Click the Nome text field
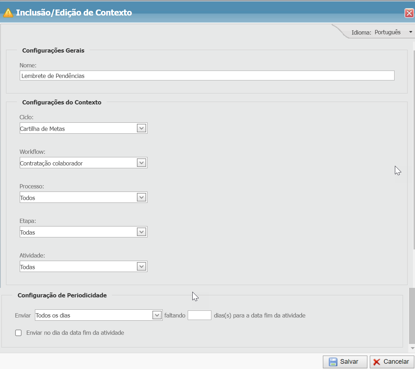Image resolution: width=415 pixels, height=369 pixels. tap(207, 75)
